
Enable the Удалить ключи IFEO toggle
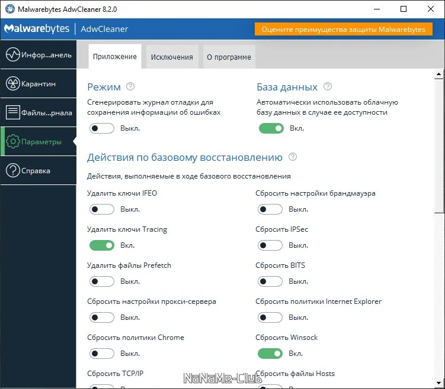[x=101, y=209]
